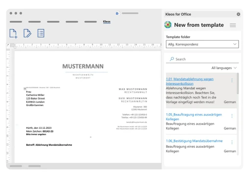Click the Betreff: Ablehnung Mandatsübernahme line
This screenshot has width=245, height=183.
(49, 145)
